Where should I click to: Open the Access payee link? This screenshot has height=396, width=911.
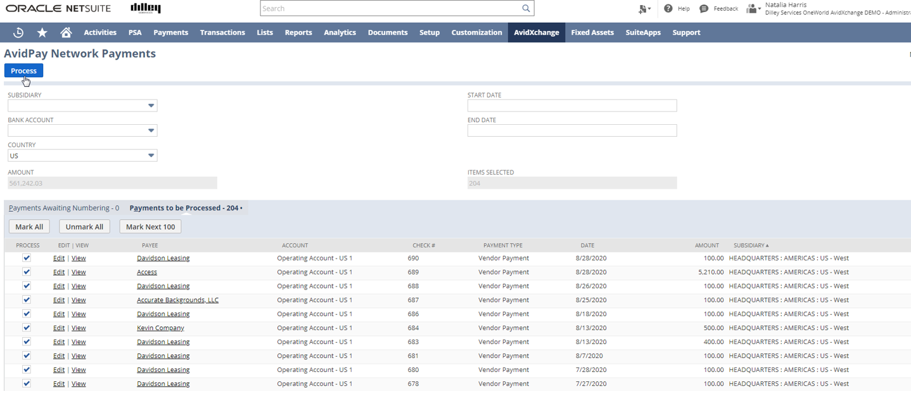point(147,272)
